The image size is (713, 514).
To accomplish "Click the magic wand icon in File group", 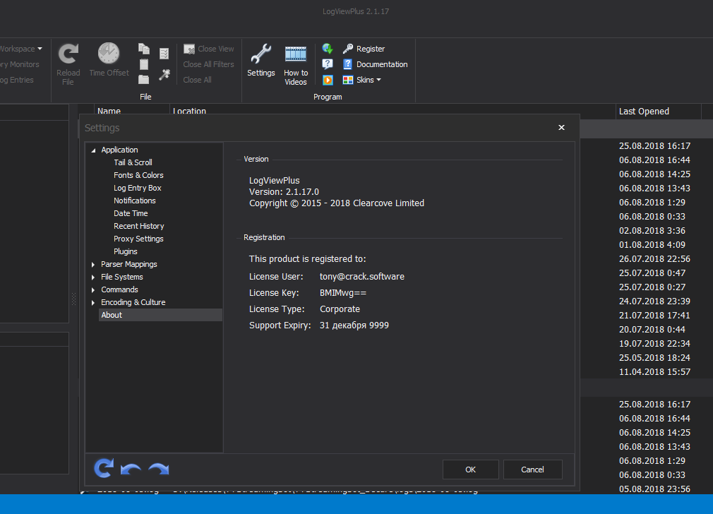I will [164, 75].
